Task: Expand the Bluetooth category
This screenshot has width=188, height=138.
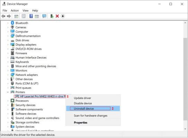Action: 8,23
